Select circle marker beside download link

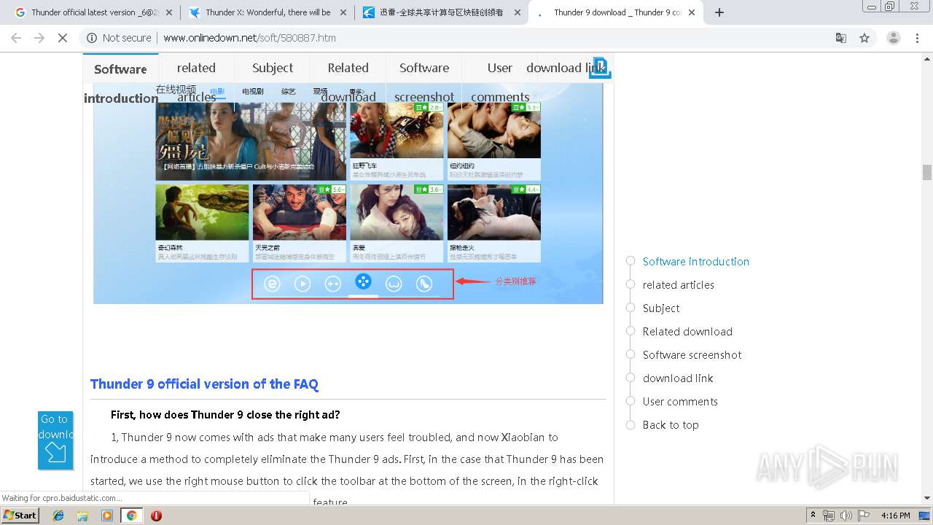pos(631,378)
